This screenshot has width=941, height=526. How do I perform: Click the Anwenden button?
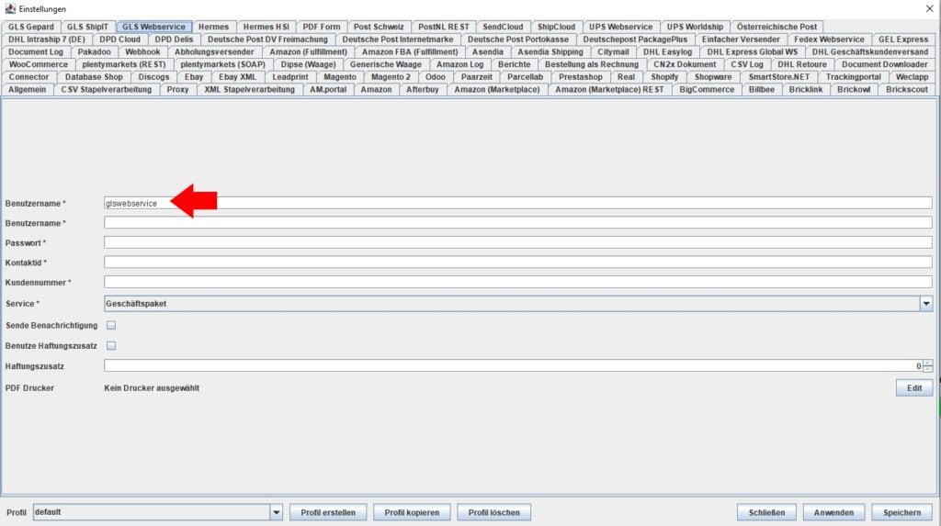pyautogui.click(x=833, y=512)
